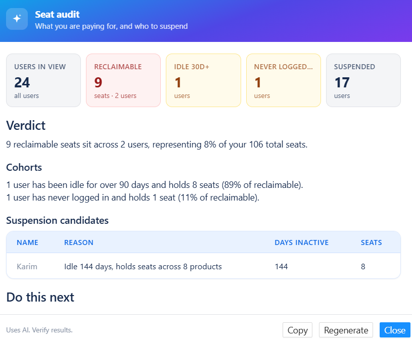
Task: Click the 144 days inactive value
Action: click(x=282, y=266)
